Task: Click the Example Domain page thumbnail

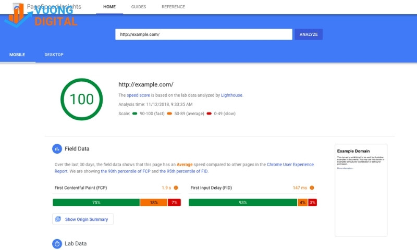Action: [361, 190]
